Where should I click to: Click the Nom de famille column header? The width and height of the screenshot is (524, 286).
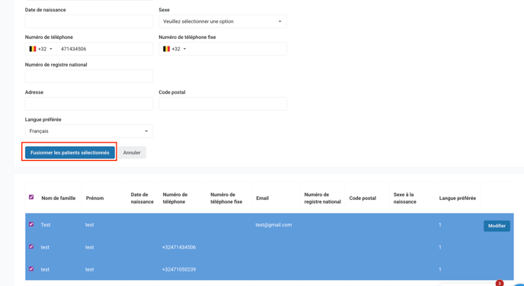pos(59,198)
